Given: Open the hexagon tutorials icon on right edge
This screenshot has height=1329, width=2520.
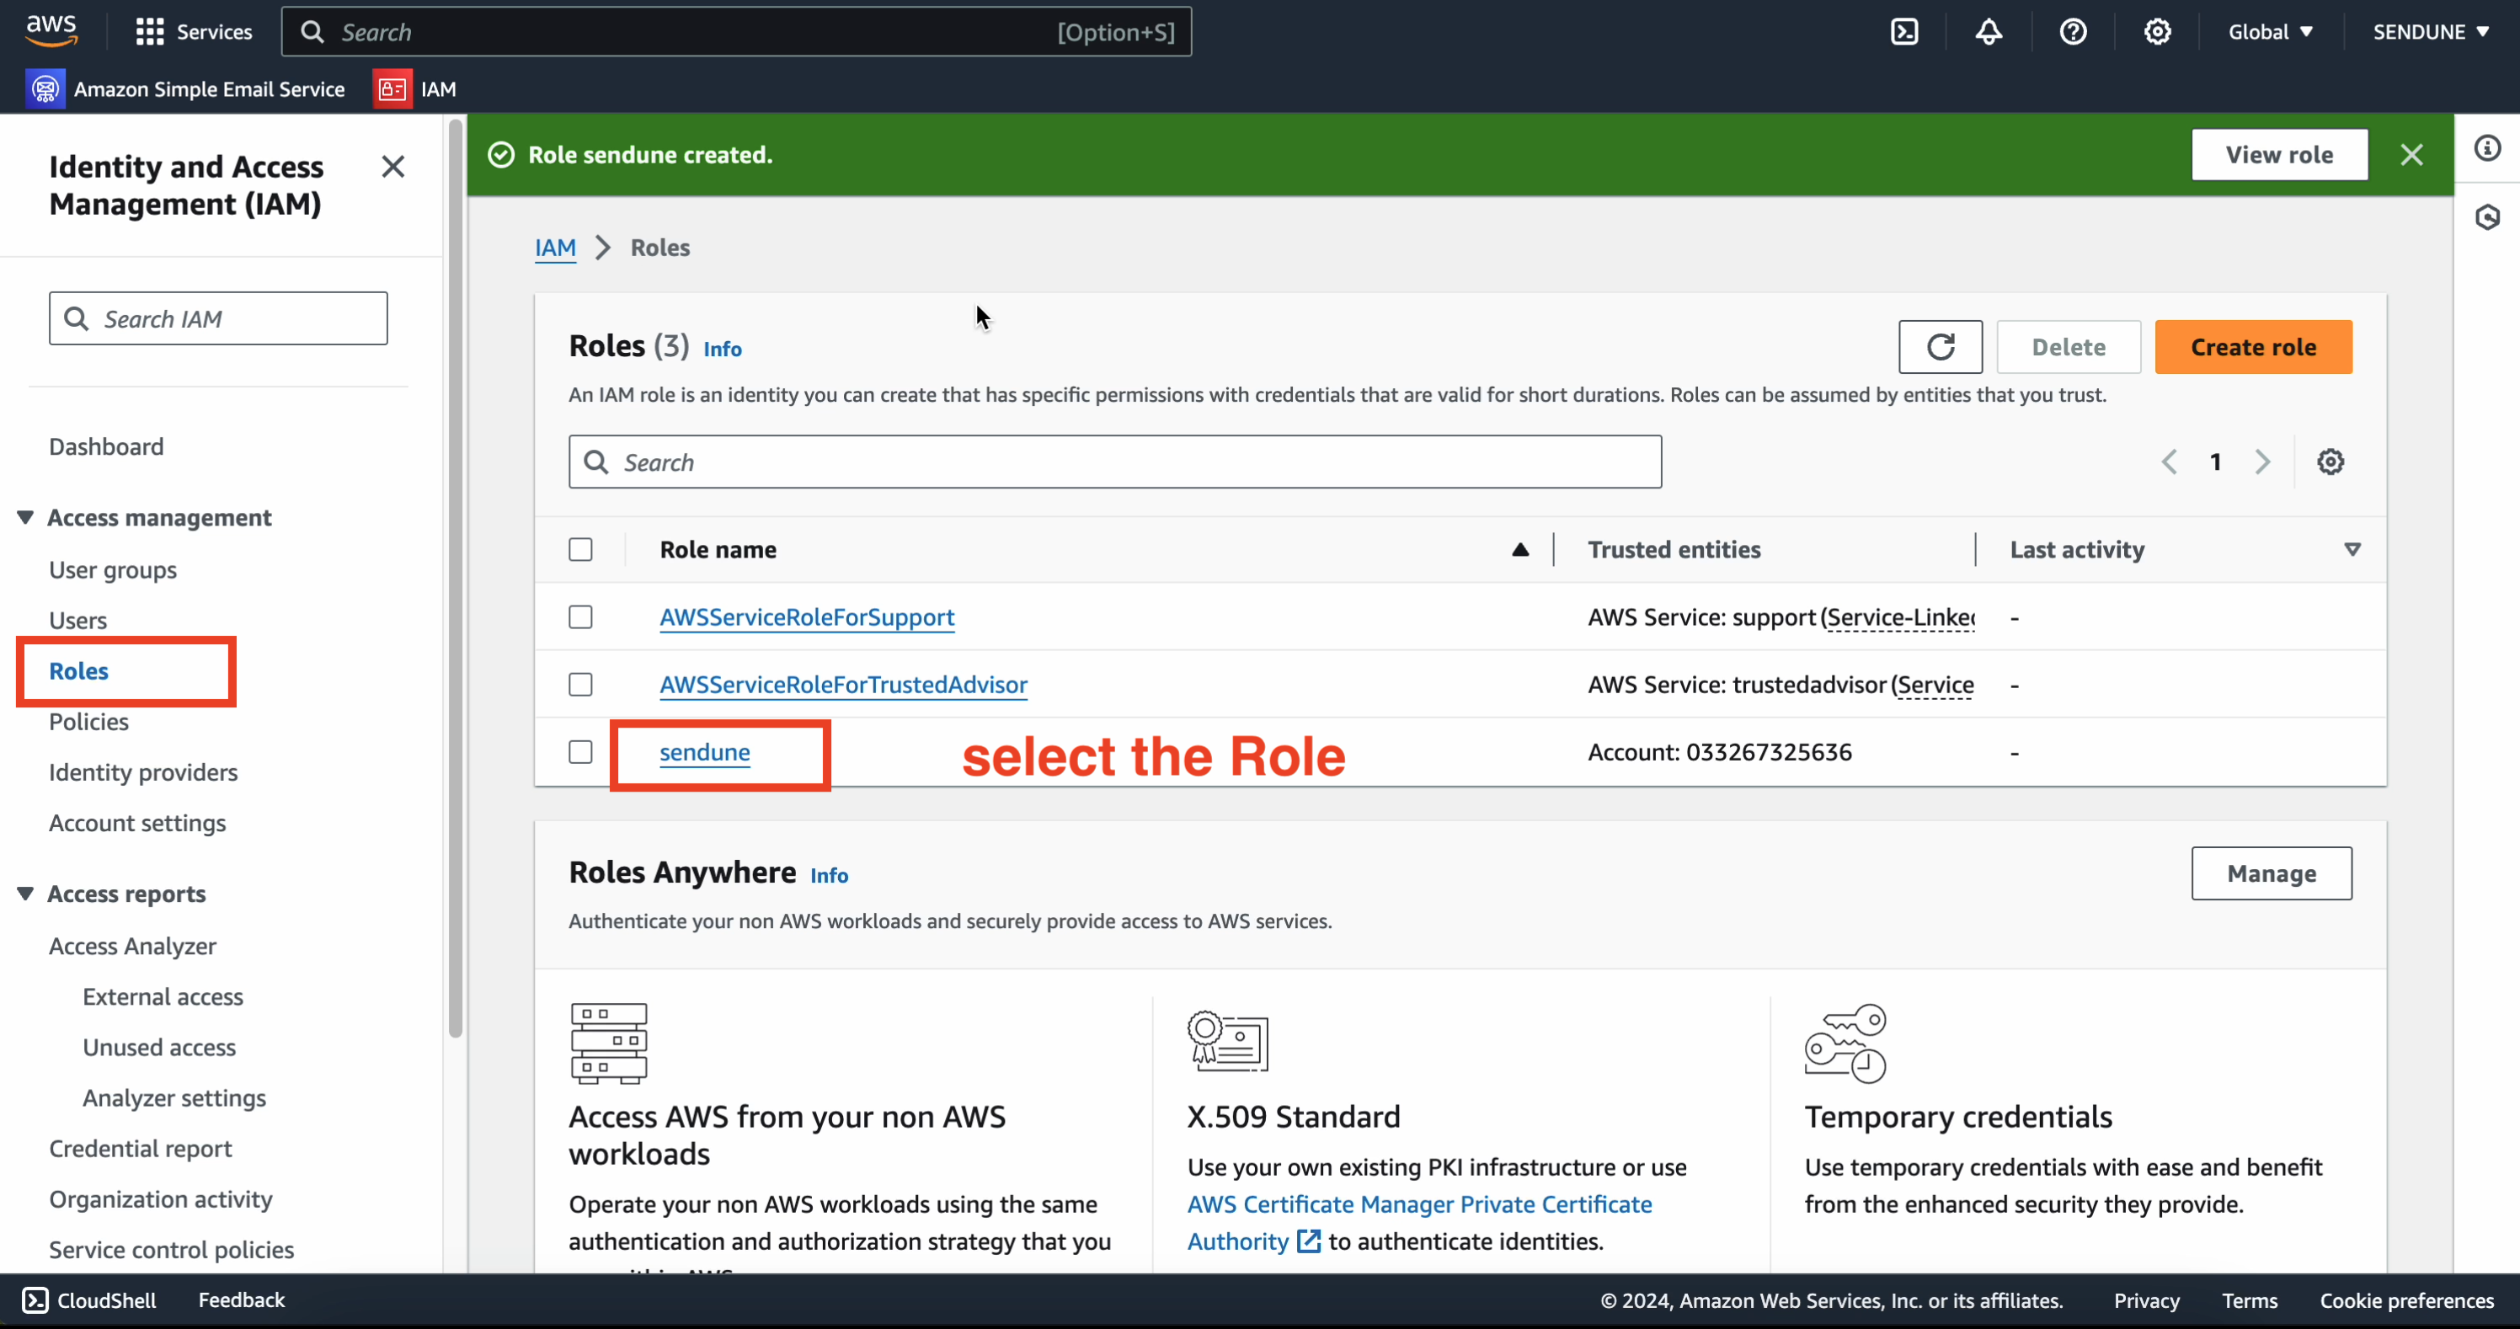Looking at the screenshot, I should click(2488, 216).
